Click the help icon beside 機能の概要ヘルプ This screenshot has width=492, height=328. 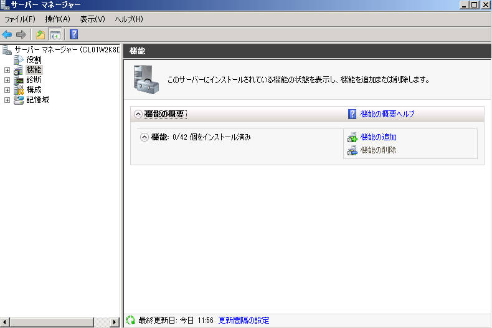(x=352, y=114)
